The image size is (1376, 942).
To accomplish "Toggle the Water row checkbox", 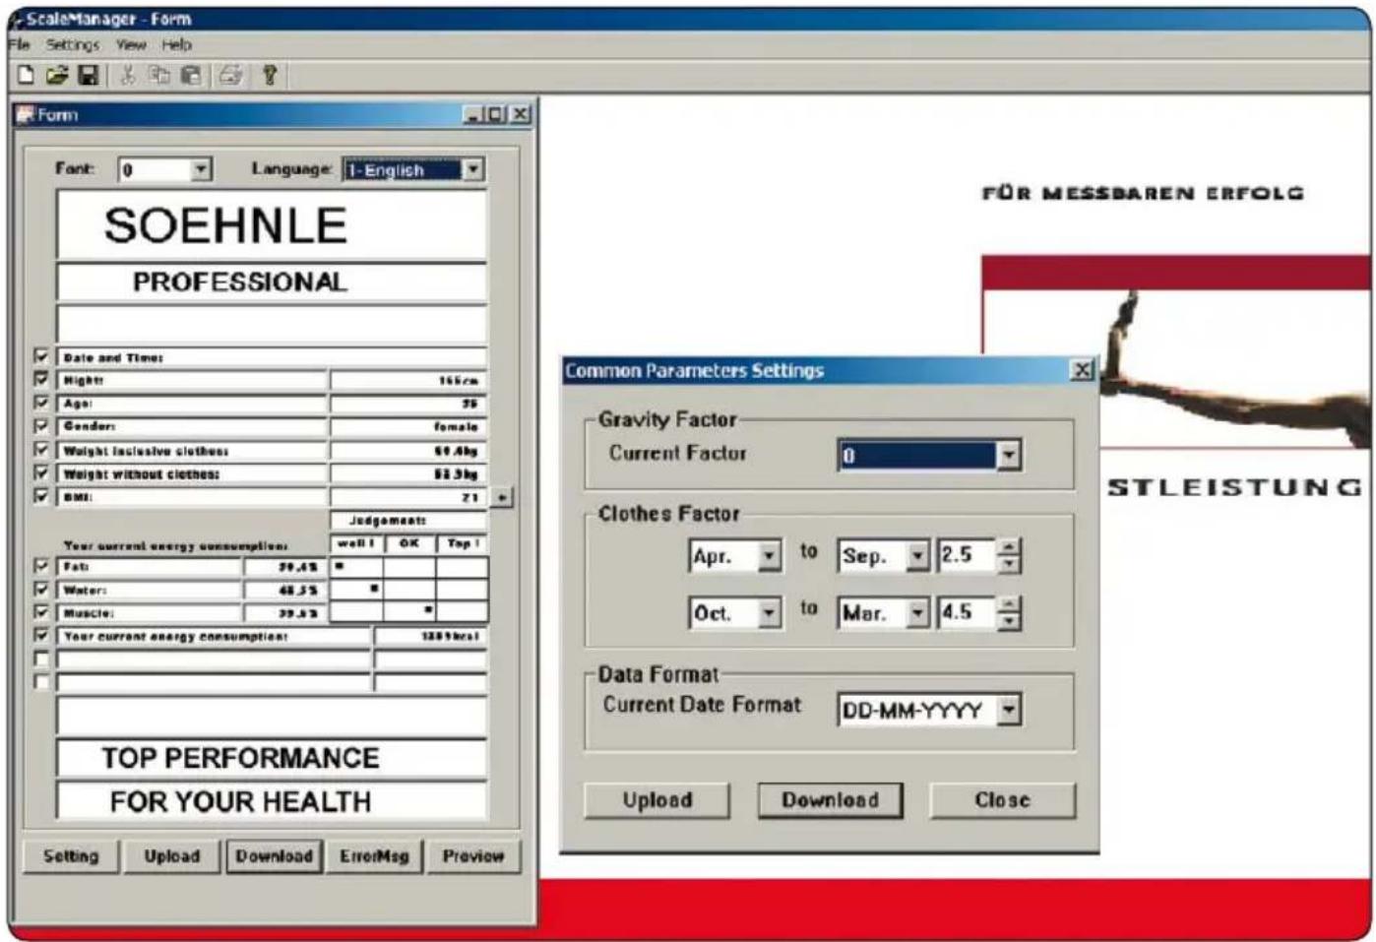I will coord(41,590).
